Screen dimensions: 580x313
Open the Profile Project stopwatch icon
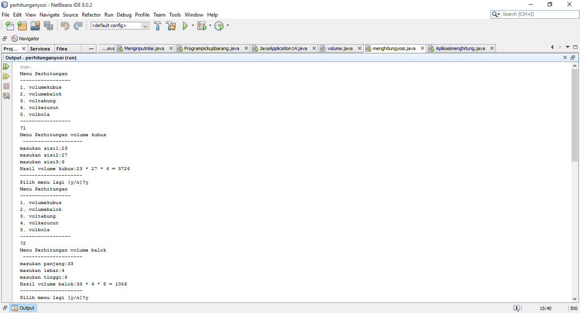point(219,25)
